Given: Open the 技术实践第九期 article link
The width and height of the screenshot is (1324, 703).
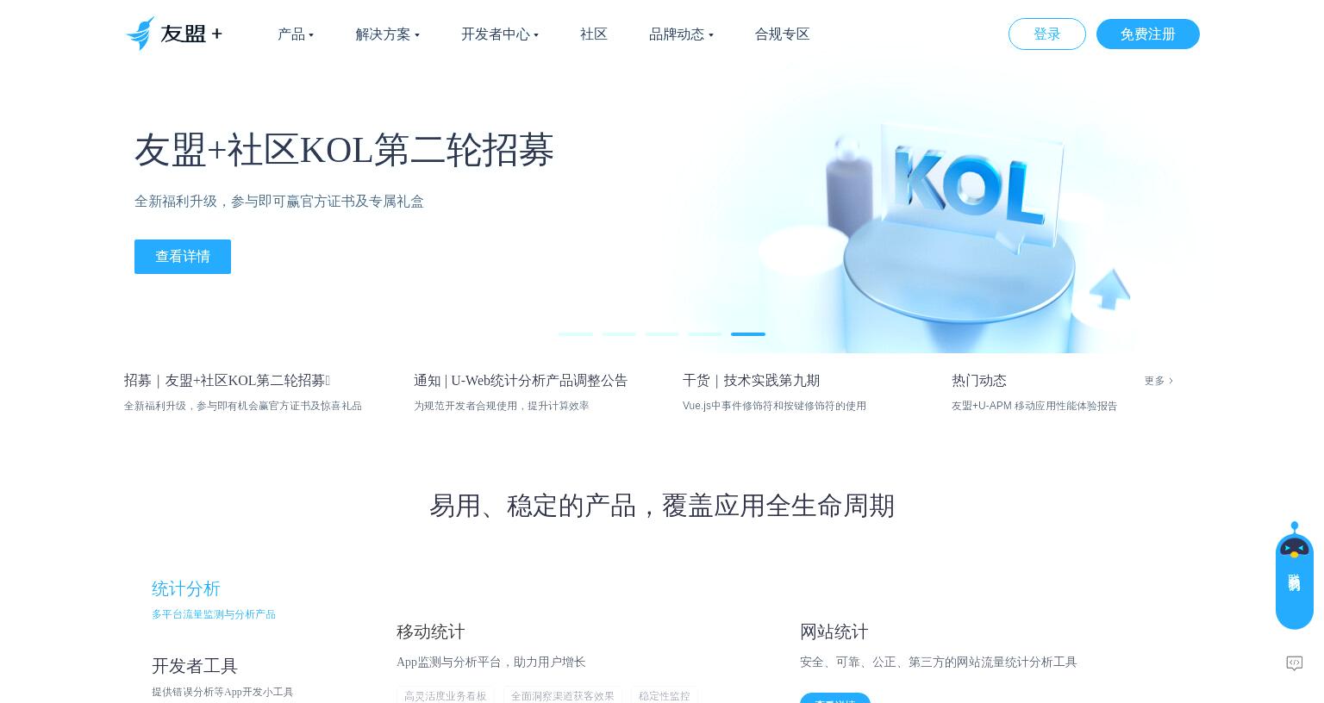Looking at the screenshot, I should pos(751,381).
